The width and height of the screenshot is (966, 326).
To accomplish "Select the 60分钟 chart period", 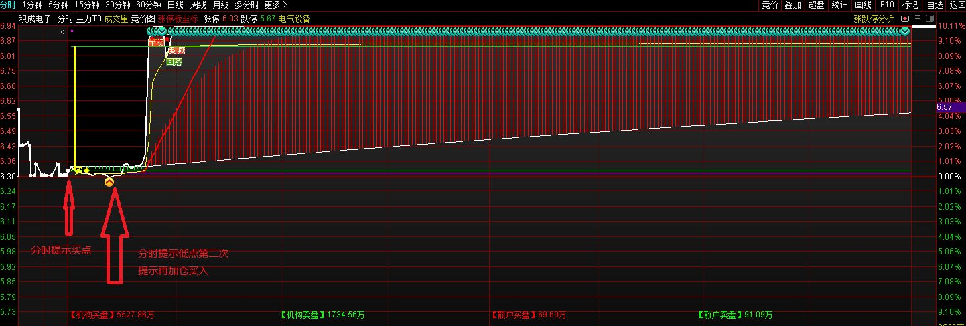I will tap(148, 5).
